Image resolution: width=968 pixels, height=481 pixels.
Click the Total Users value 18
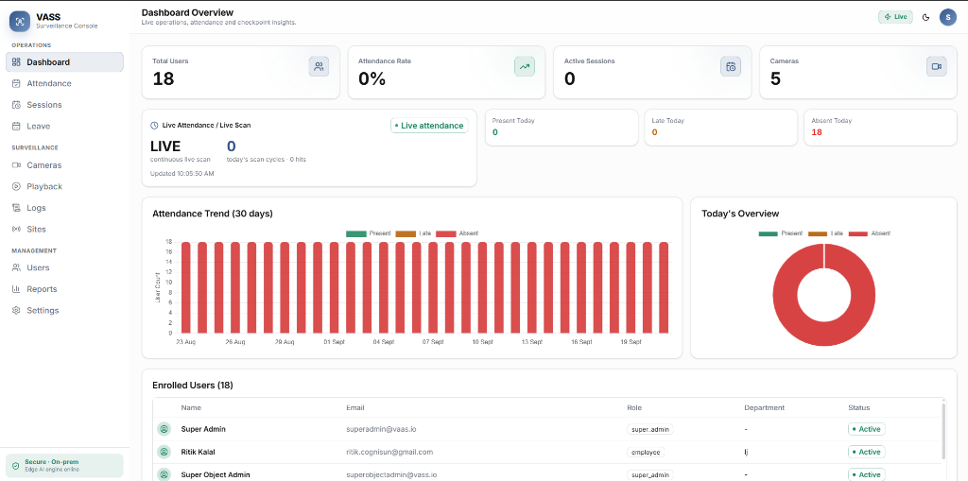pyautogui.click(x=163, y=78)
